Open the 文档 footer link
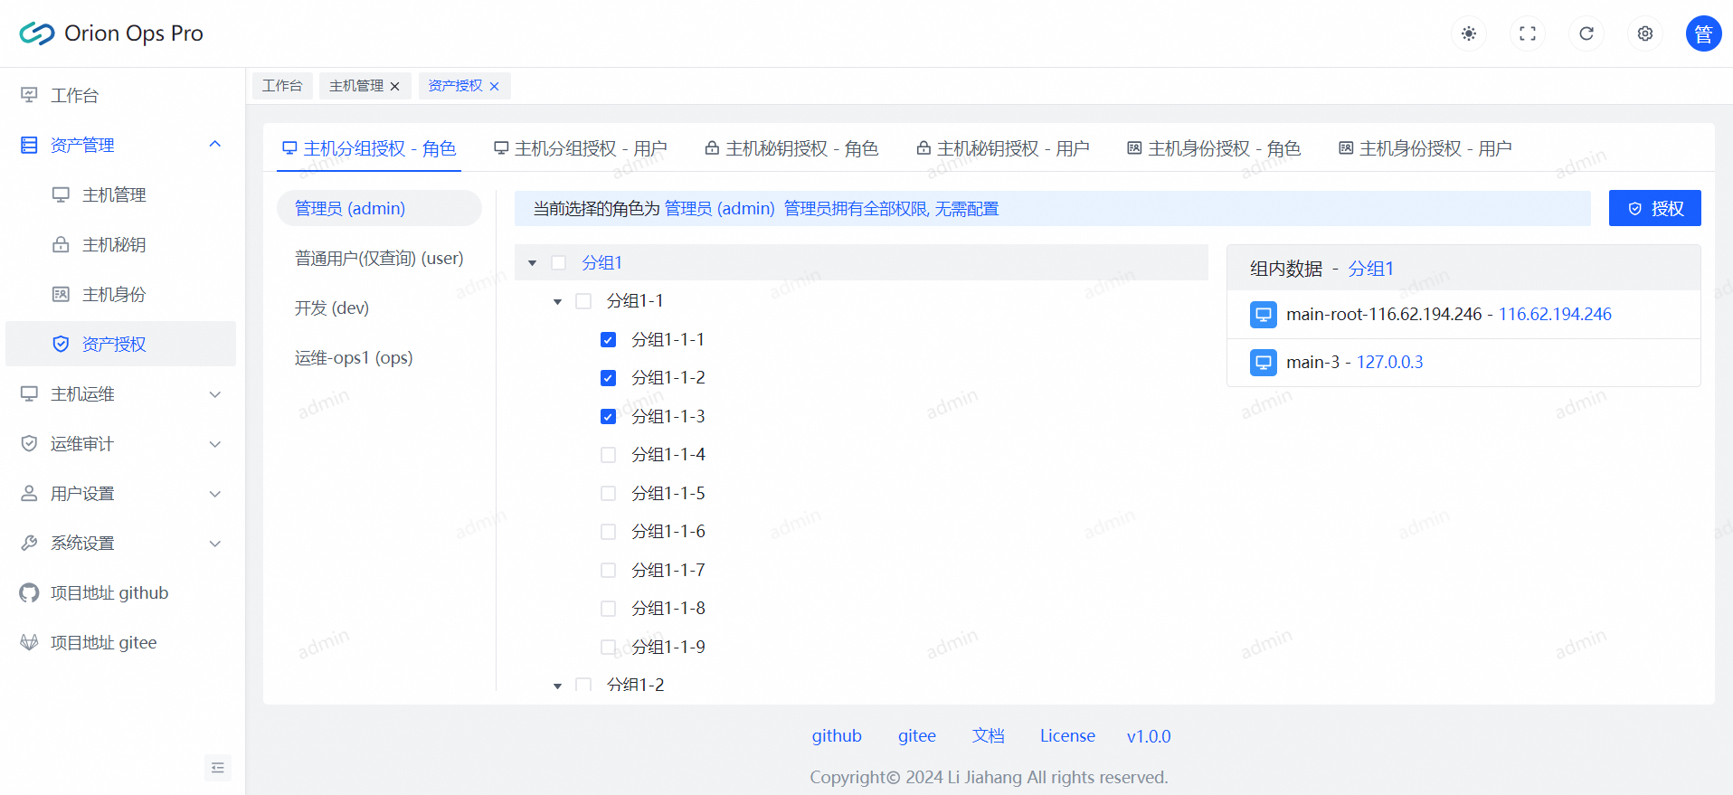Screen dimensions: 1733x795 click(988, 735)
